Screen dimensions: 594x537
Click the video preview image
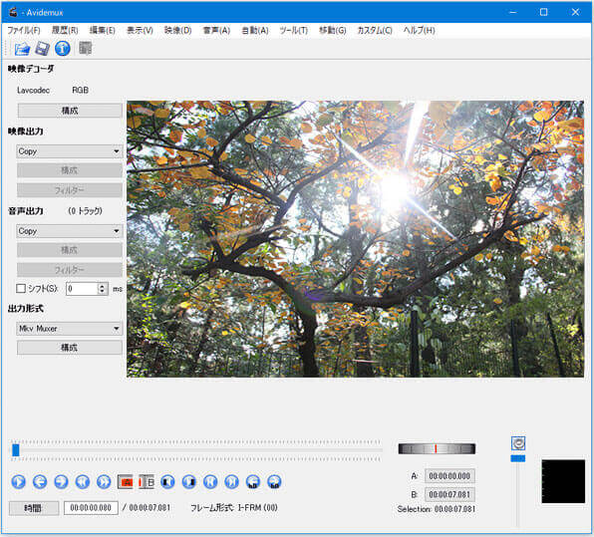[356, 238]
